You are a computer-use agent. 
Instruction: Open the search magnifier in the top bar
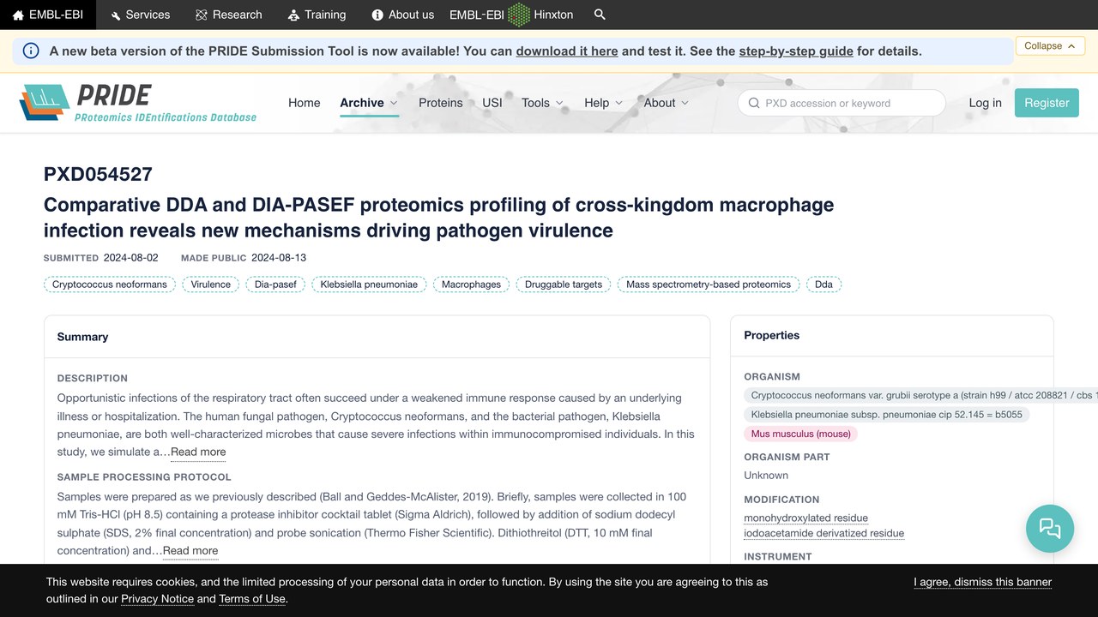pos(600,15)
